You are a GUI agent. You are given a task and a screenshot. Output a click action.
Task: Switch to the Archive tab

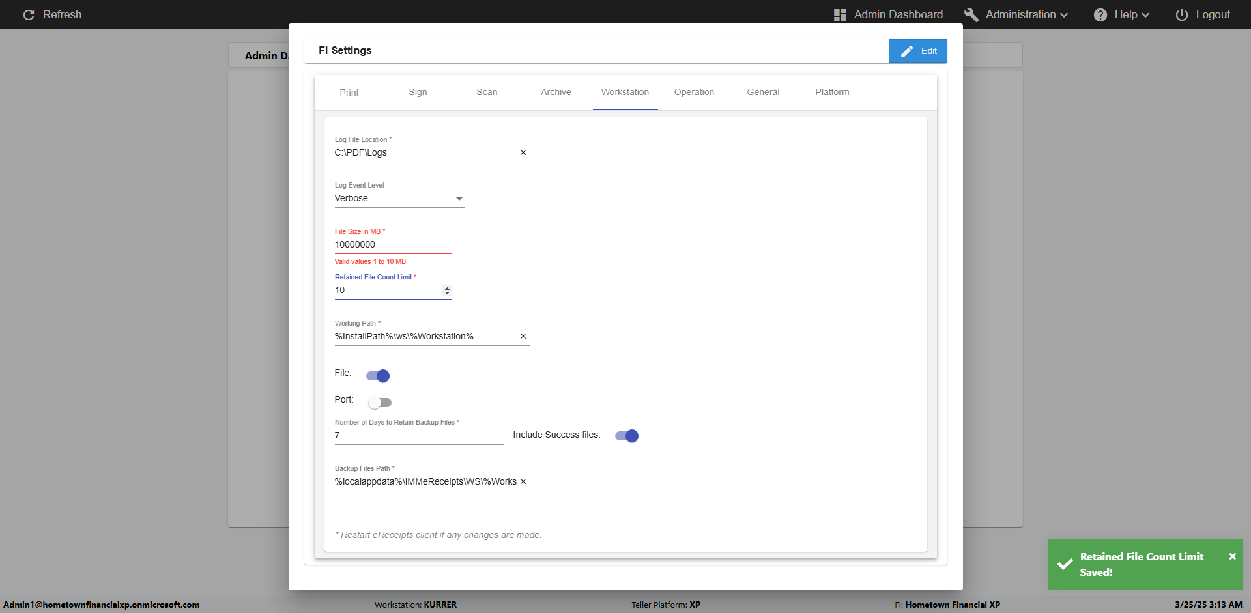click(x=556, y=92)
